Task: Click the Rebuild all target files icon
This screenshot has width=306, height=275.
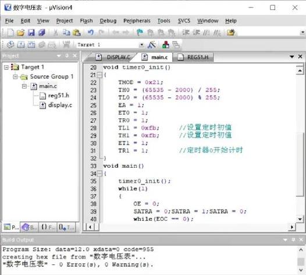Action: tap(31, 45)
